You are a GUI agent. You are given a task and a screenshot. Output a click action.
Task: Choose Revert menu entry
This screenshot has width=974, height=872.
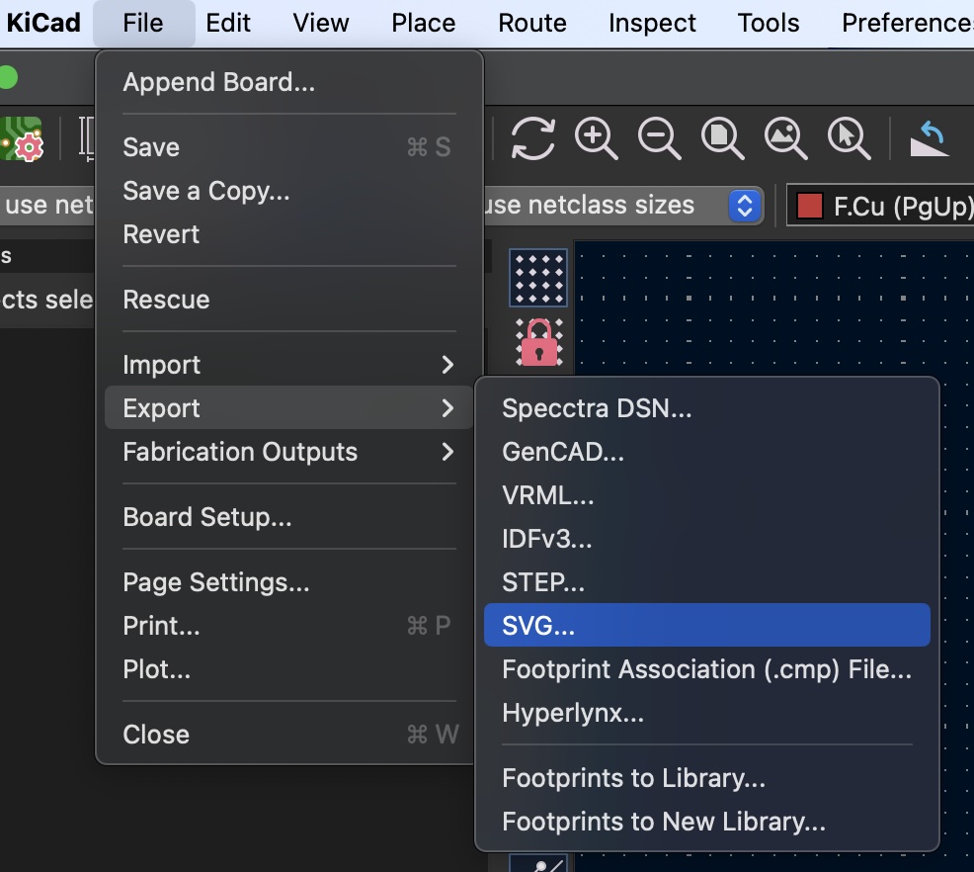point(288,234)
